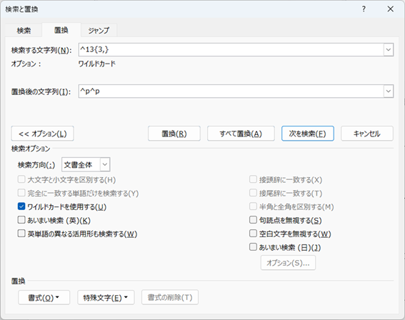Image resolution: width=405 pixels, height=320 pixels.
Task: Select the 置換 tab
Action: (x=61, y=30)
